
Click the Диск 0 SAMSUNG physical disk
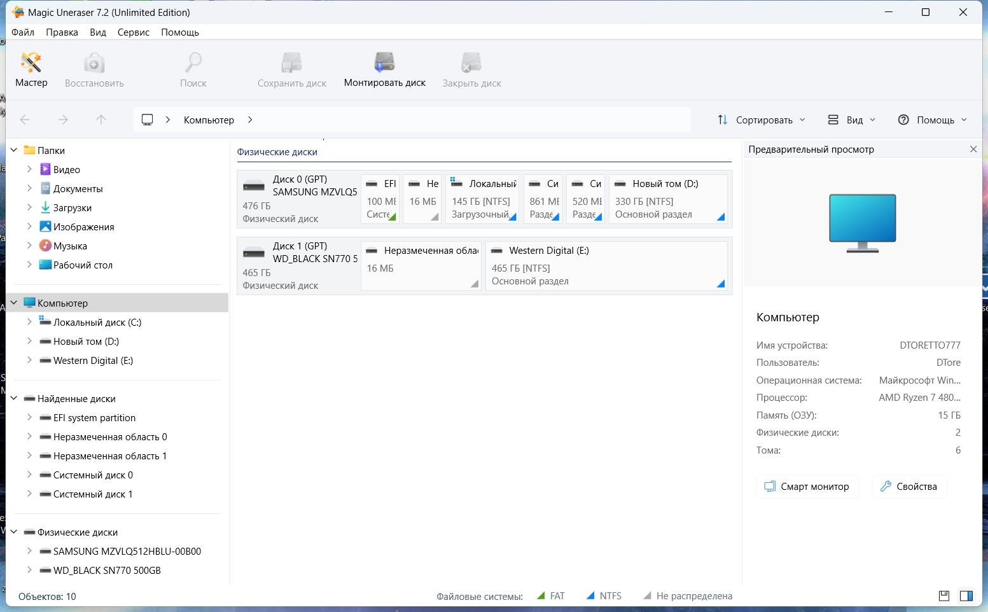[298, 199]
